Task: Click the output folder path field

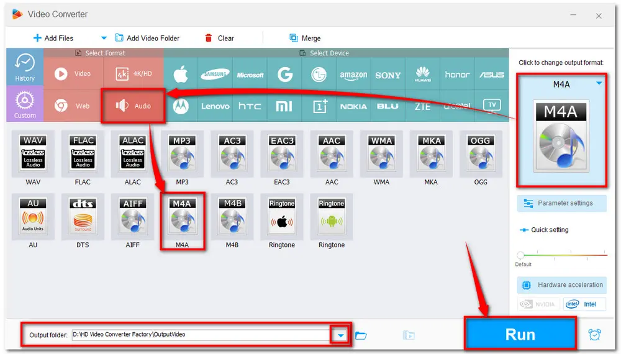Action: click(x=202, y=335)
